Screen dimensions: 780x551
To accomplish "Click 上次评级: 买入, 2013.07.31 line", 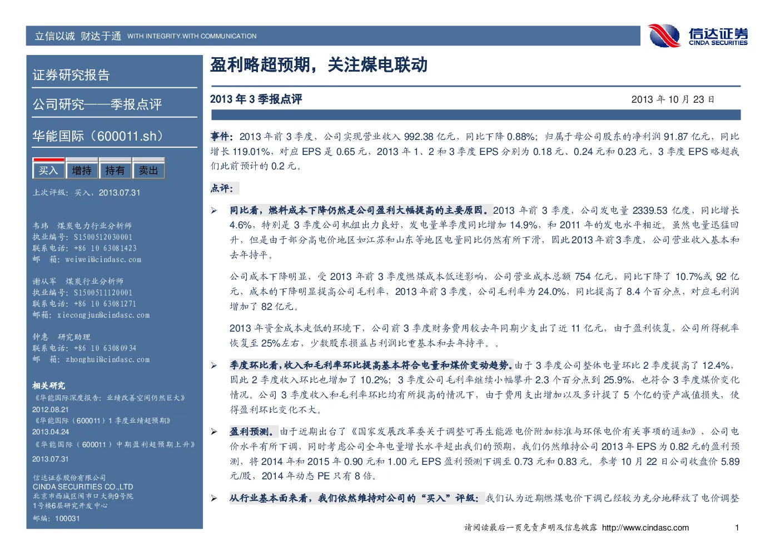I will (x=87, y=193).
